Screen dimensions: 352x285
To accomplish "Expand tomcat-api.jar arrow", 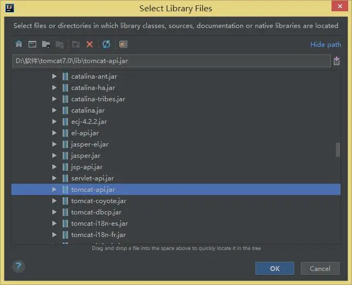I will pyautogui.click(x=54, y=189).
